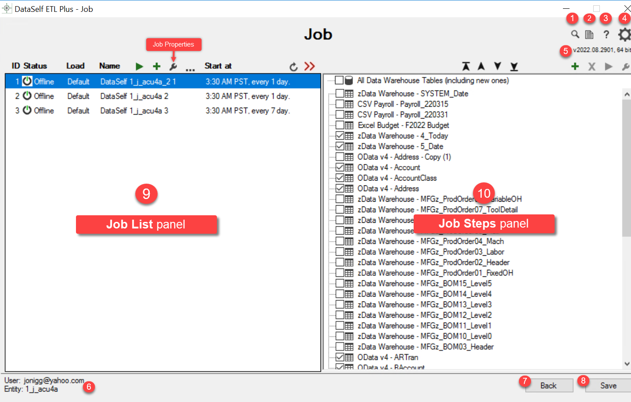This screenshot has height=402, width=631.
Task: Add a new job with green plus
Action: 156,66
